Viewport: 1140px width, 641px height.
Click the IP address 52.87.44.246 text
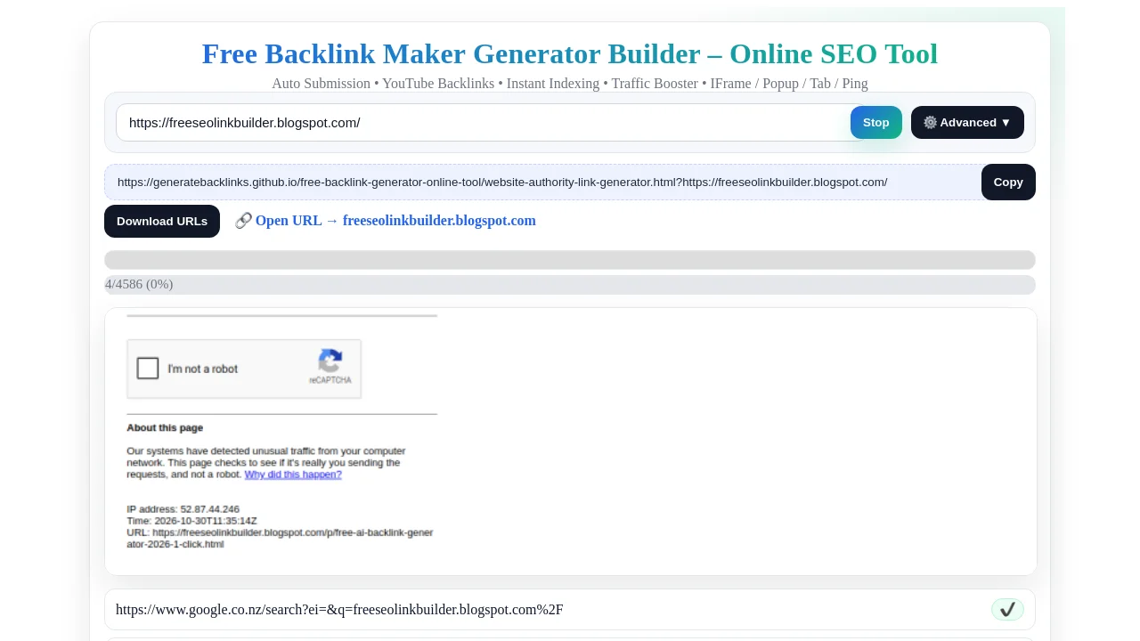pos(183,509)
